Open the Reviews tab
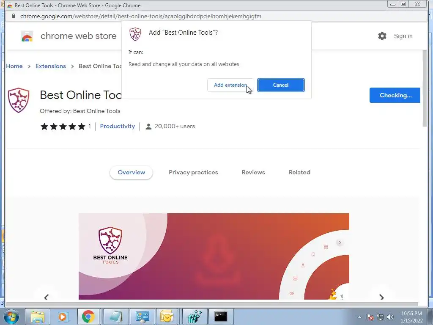The image size is (433, 325). pos(253,173)
